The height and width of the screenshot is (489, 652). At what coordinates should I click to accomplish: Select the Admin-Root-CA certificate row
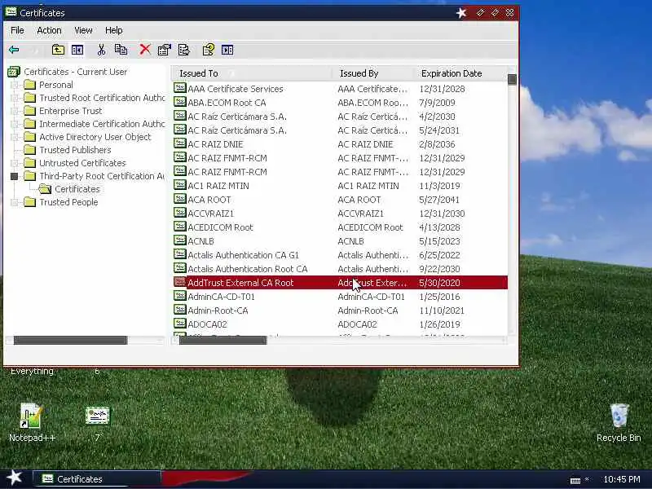[x=340, y=311]
